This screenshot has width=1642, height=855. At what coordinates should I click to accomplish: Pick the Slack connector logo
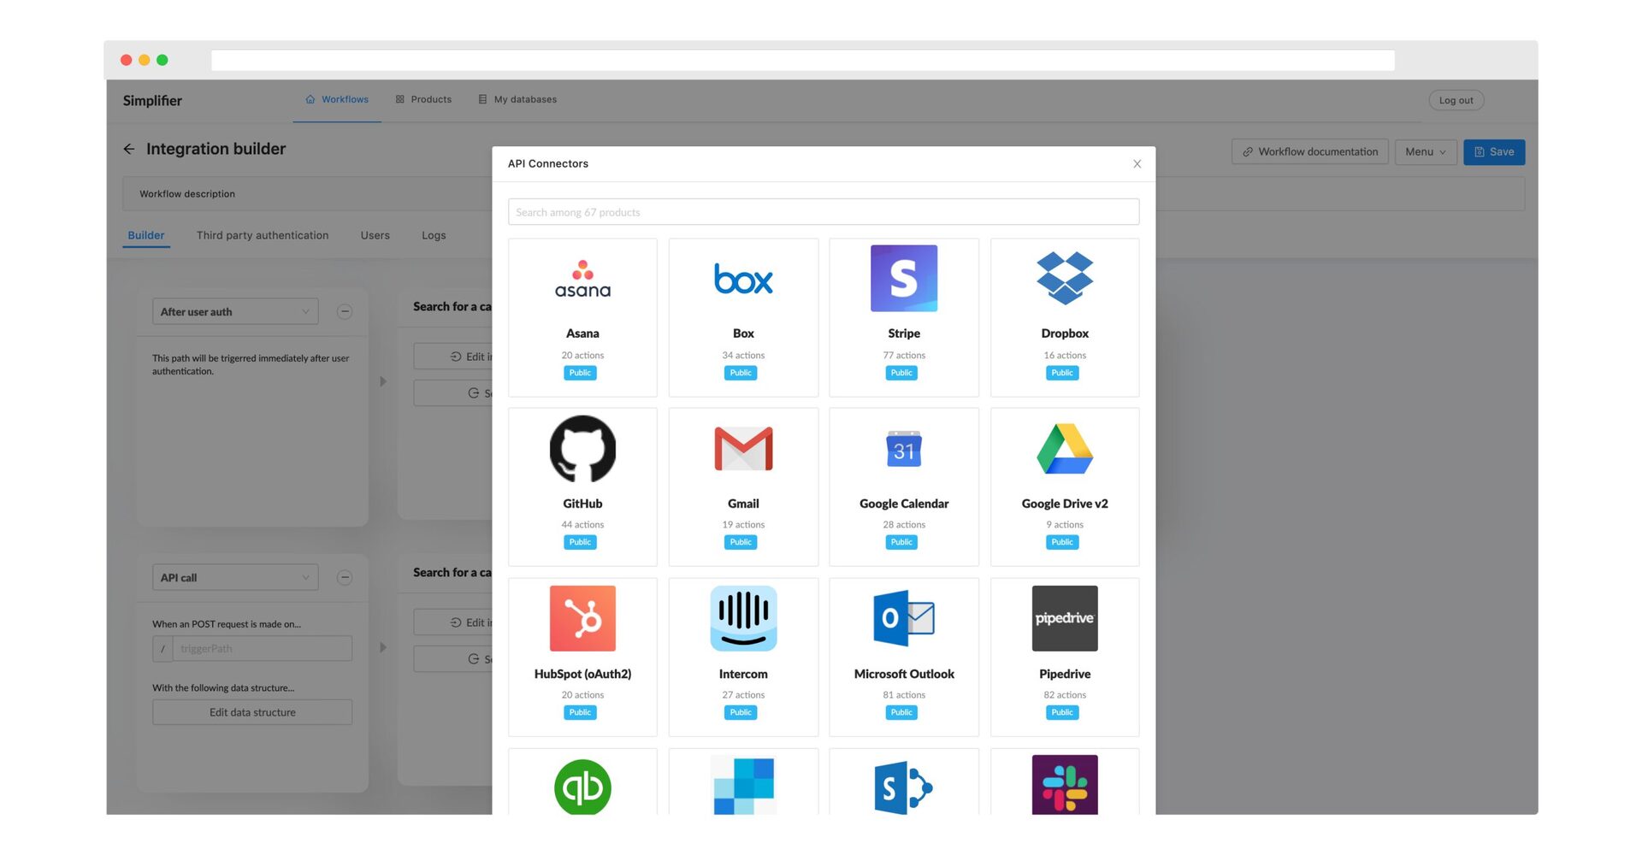[x=1065, y=785]
